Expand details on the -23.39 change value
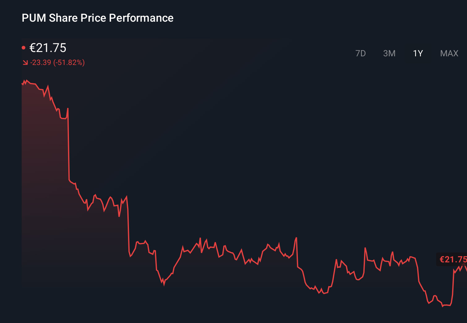The image size is (467, 323). [41, 62]
